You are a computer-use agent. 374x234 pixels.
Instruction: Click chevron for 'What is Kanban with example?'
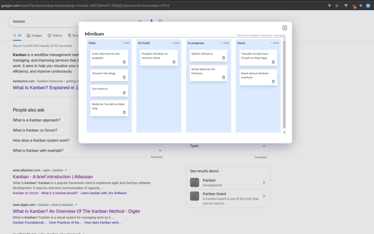[x=160, y=151]
